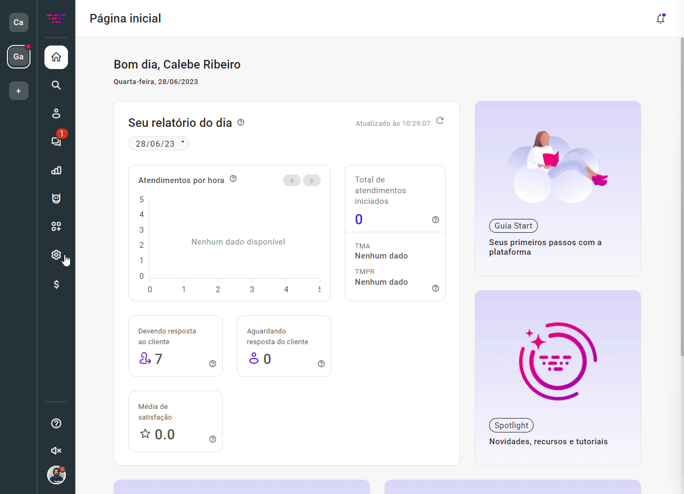Image resolution: width=684 pixels, height=494 pixels.
Task: Click the page vertical scrollbar
Action: 681,196
